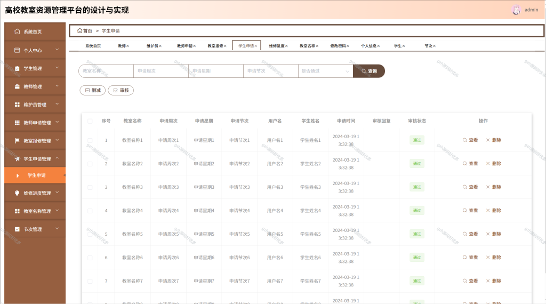Close the 教室名称 tab with its X
The height and width of the screenshot is (304, 546).
pyautogui.click(x=317, y=46)
